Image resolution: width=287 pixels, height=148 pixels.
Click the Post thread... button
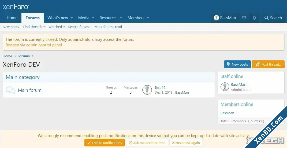tap(268, 64)
